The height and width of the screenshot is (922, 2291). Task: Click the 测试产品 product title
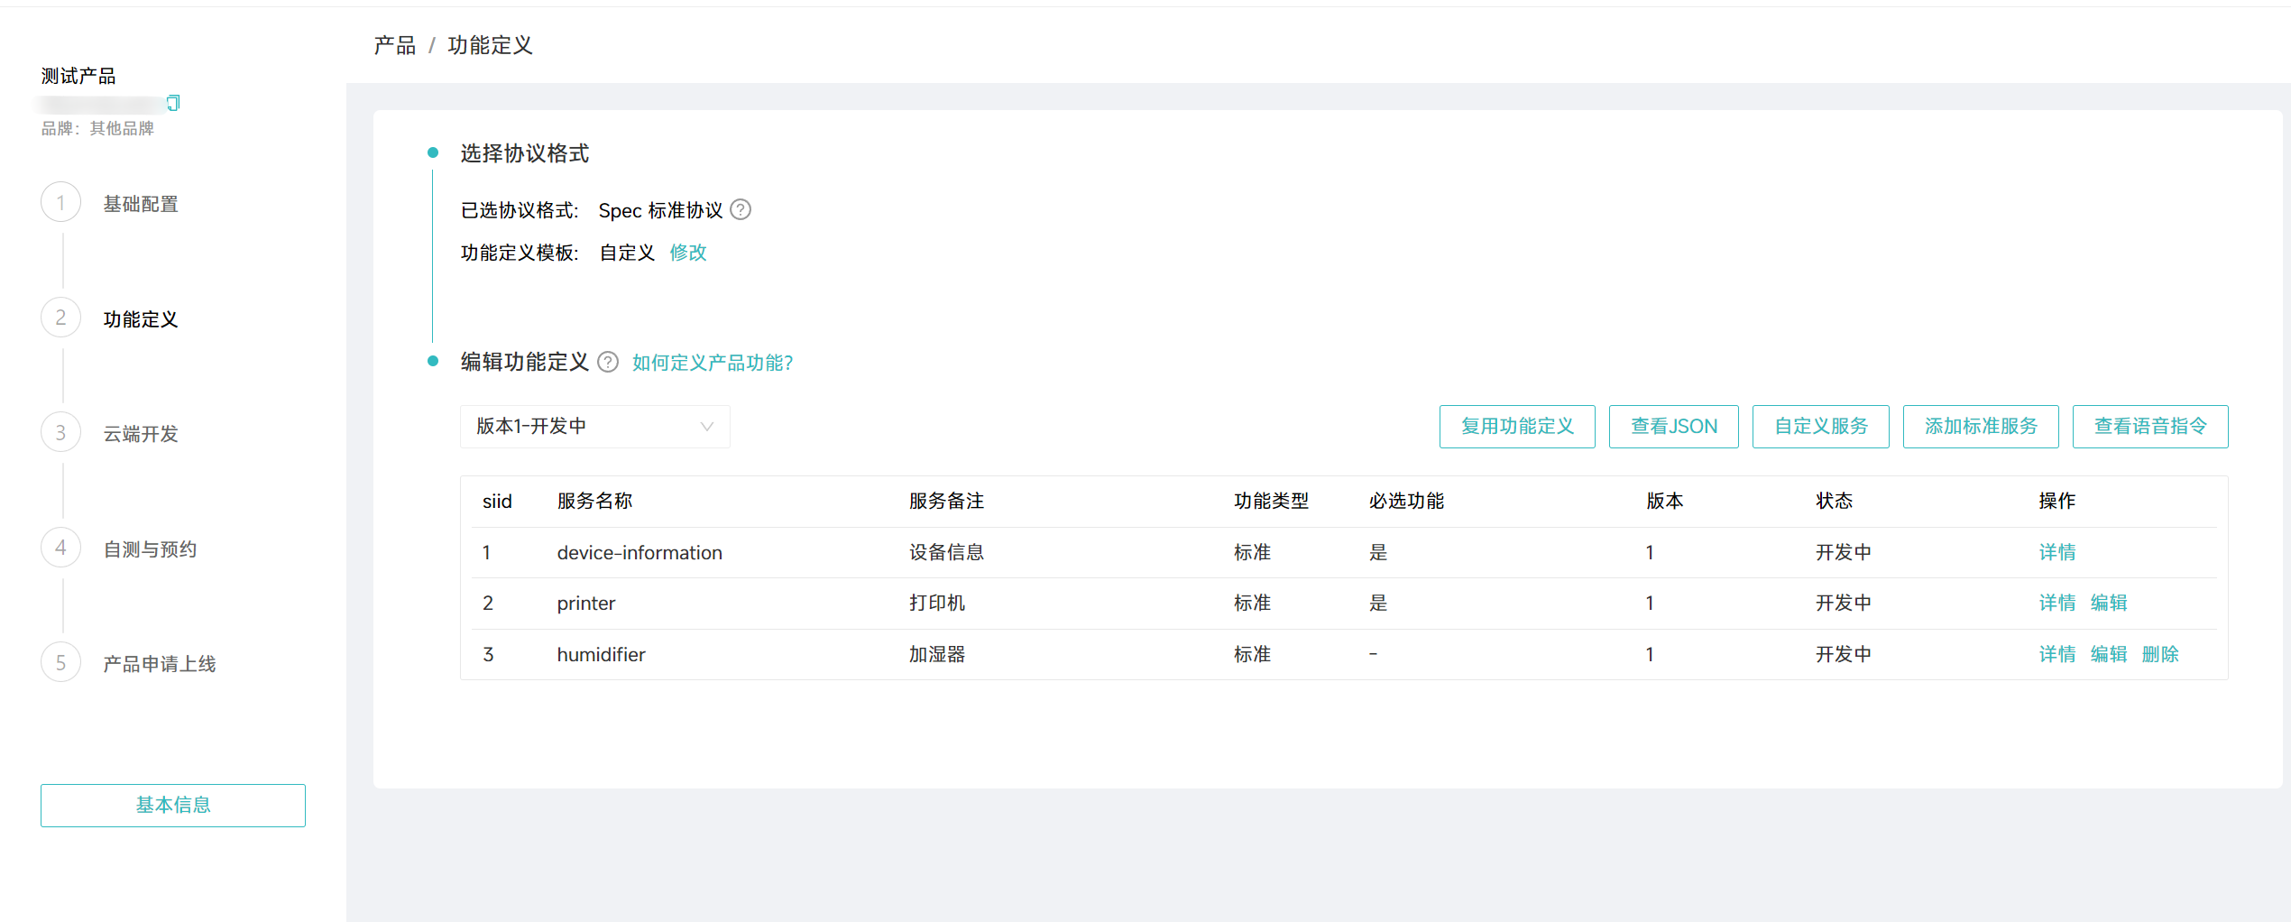coord(78,76)
